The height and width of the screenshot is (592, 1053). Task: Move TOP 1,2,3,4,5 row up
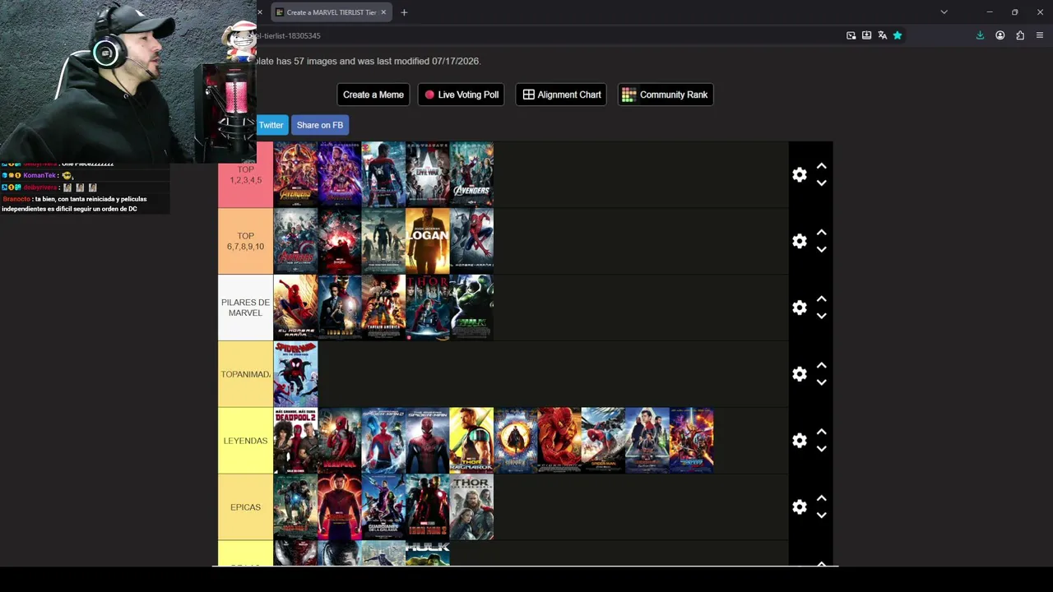tap(821, 166)
